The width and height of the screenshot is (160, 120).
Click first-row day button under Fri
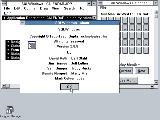click(x=139, y=20)
